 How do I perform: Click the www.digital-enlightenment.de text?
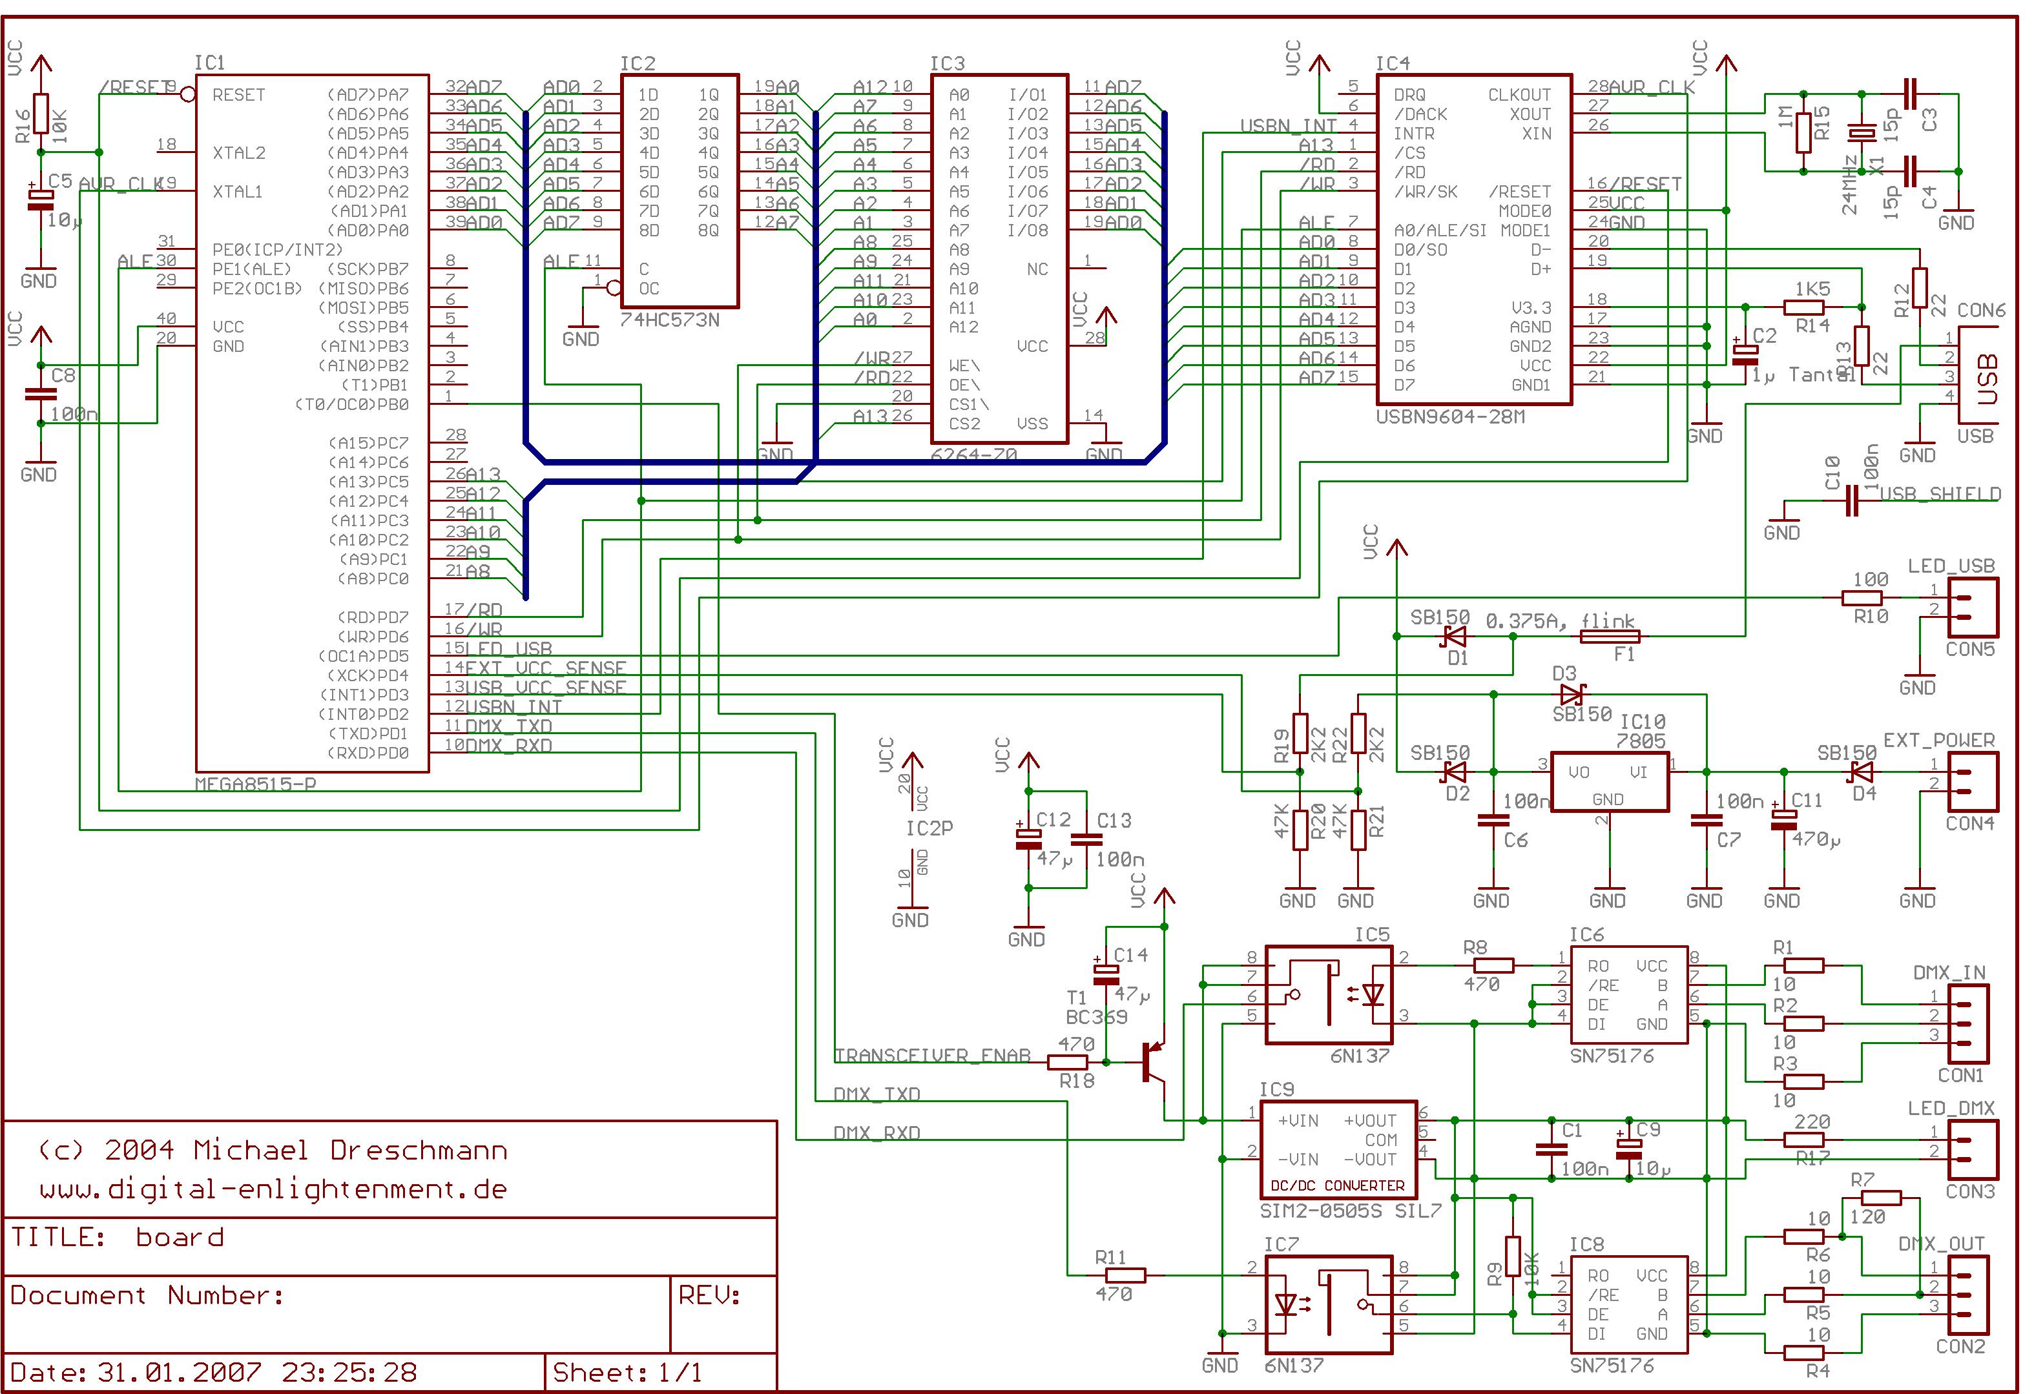pyautogui.click(x=273, y=1189)
